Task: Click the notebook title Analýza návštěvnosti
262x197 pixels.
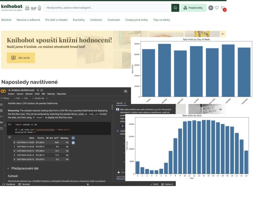Action: (x=23, y=90)
